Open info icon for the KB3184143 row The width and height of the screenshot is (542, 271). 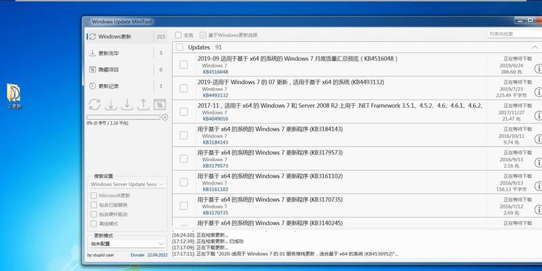click(x=538, y=139)
